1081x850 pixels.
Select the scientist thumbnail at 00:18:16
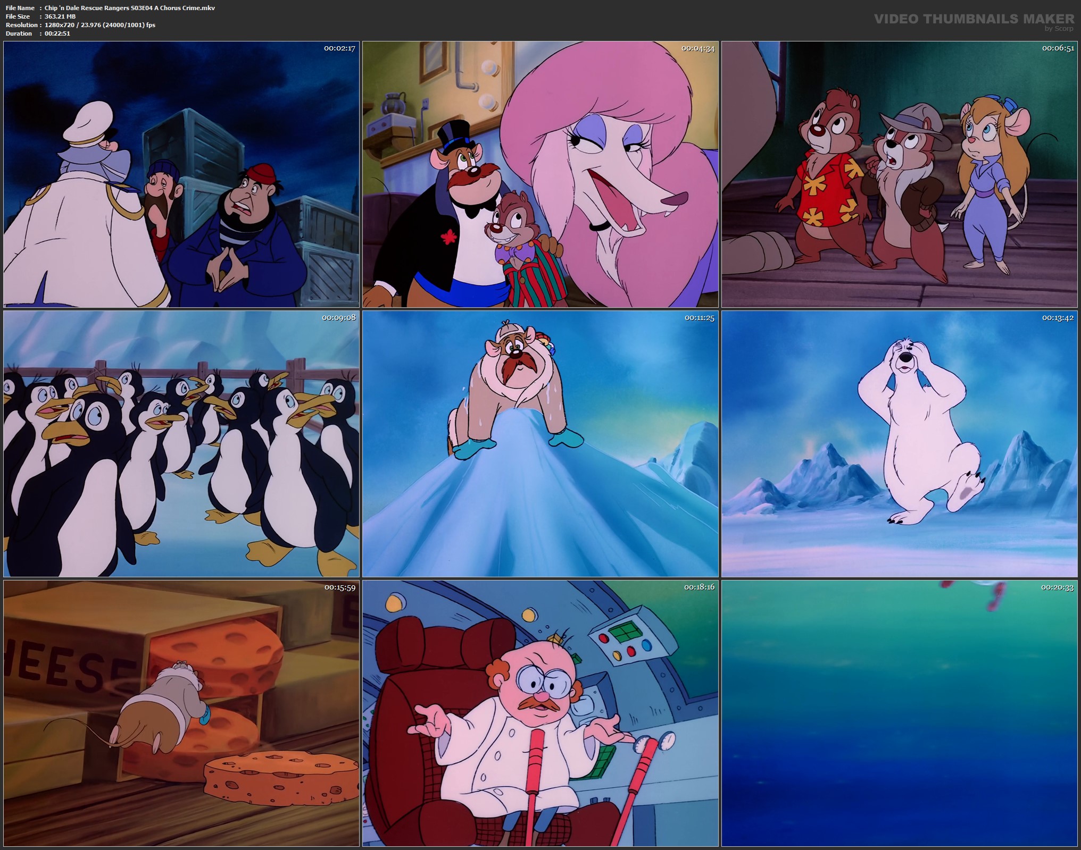click(540, 713)
